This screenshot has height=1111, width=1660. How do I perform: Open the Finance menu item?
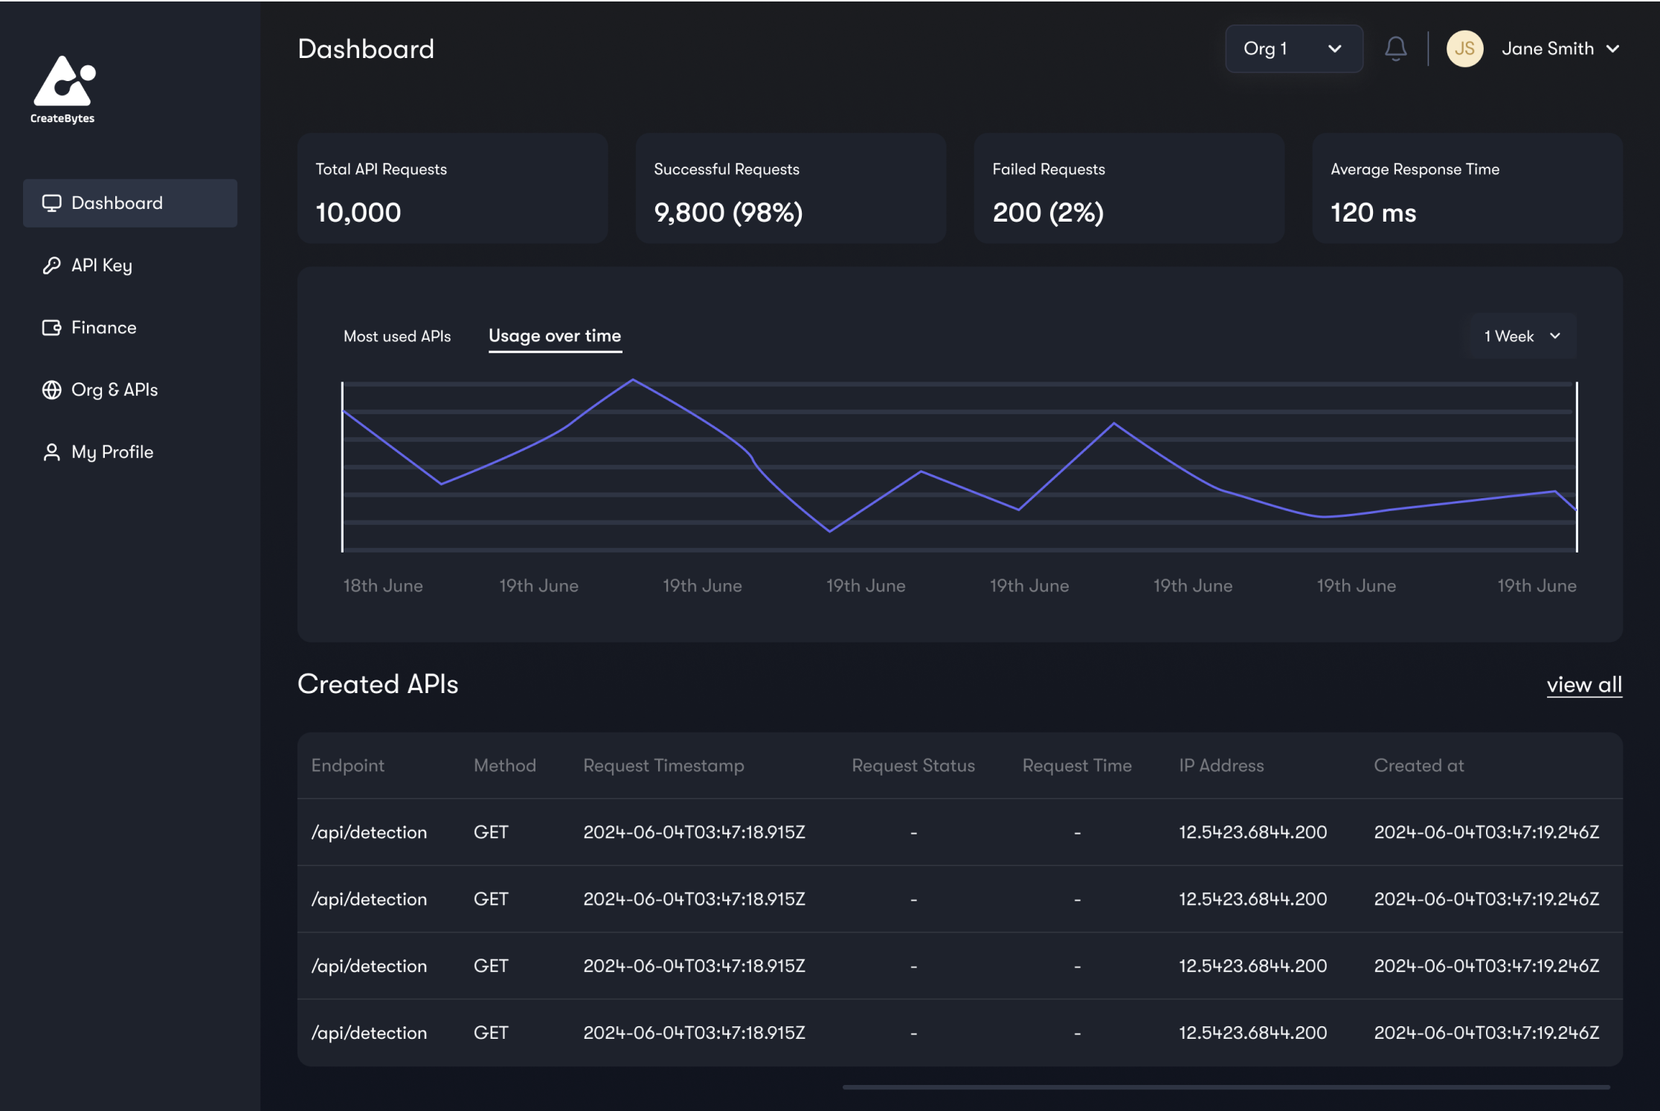click(103, 328)
